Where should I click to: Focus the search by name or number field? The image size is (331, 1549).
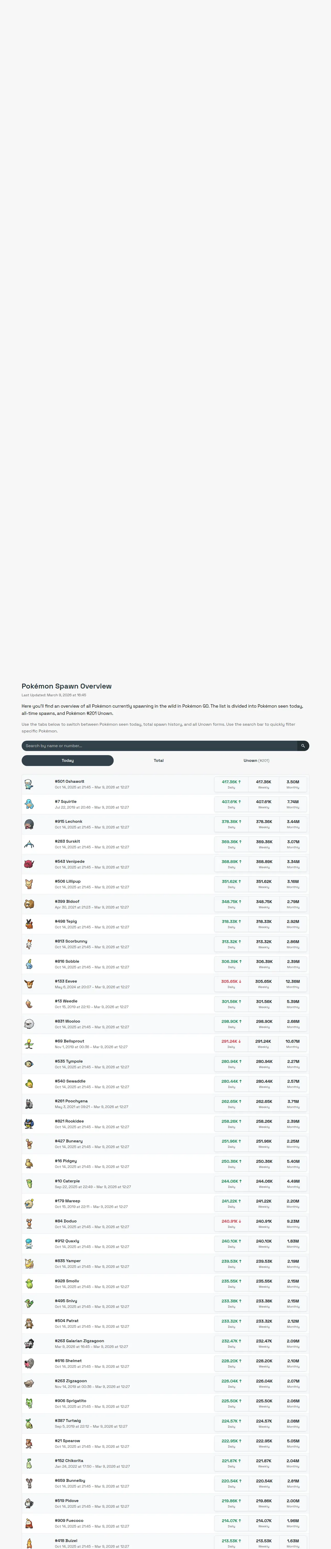click(159, 746)
